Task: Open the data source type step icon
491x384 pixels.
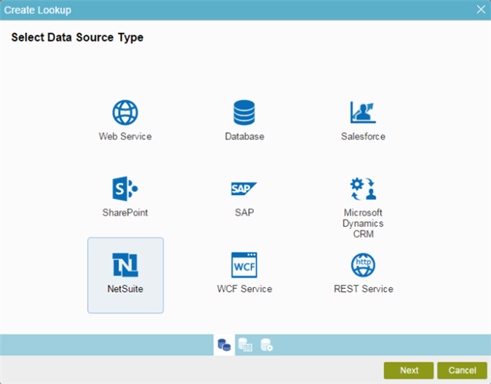Action: [x=224, y=345]
